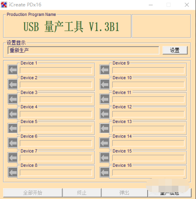
Task: Click the Device 9 status field
Action: click(x=148, y=70)
